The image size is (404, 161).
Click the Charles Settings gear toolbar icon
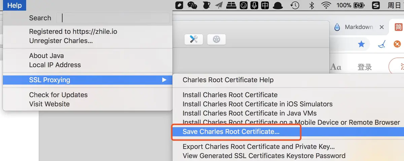(x=216, y=40)
